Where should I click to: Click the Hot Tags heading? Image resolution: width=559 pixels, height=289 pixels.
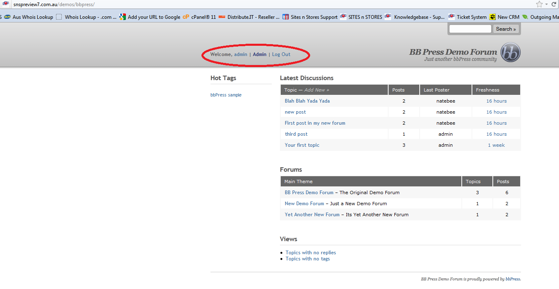pos(223,78)
